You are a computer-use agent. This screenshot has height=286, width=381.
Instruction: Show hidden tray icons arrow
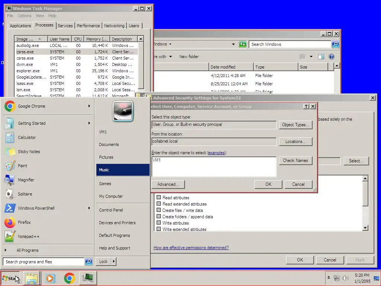[329, 278]
